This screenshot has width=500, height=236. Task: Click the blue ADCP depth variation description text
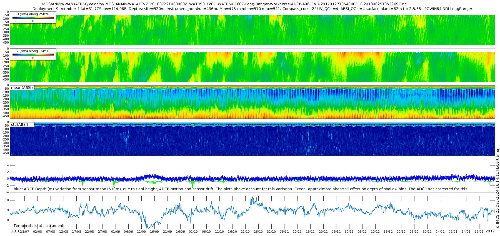241,189
